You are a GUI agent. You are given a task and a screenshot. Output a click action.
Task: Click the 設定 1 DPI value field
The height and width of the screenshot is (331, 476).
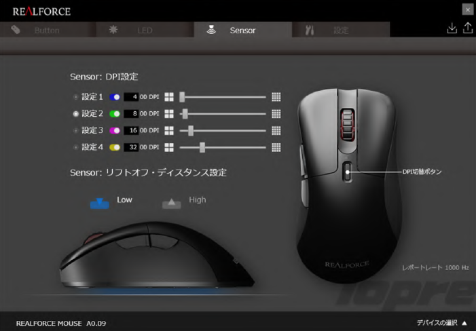pos(131,97)
